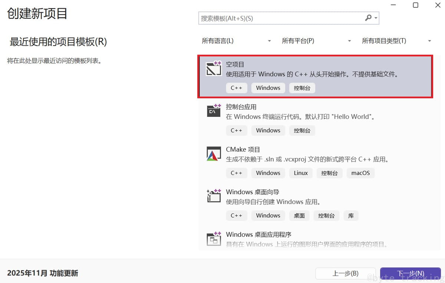Image resolution: width=445 pixels, height=283 pixels.
Task: Open the search history dropdown arrow
Action: click(375, 18)
